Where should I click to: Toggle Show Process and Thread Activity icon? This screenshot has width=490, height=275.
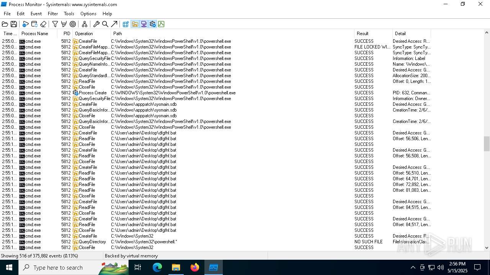[152, 24]
